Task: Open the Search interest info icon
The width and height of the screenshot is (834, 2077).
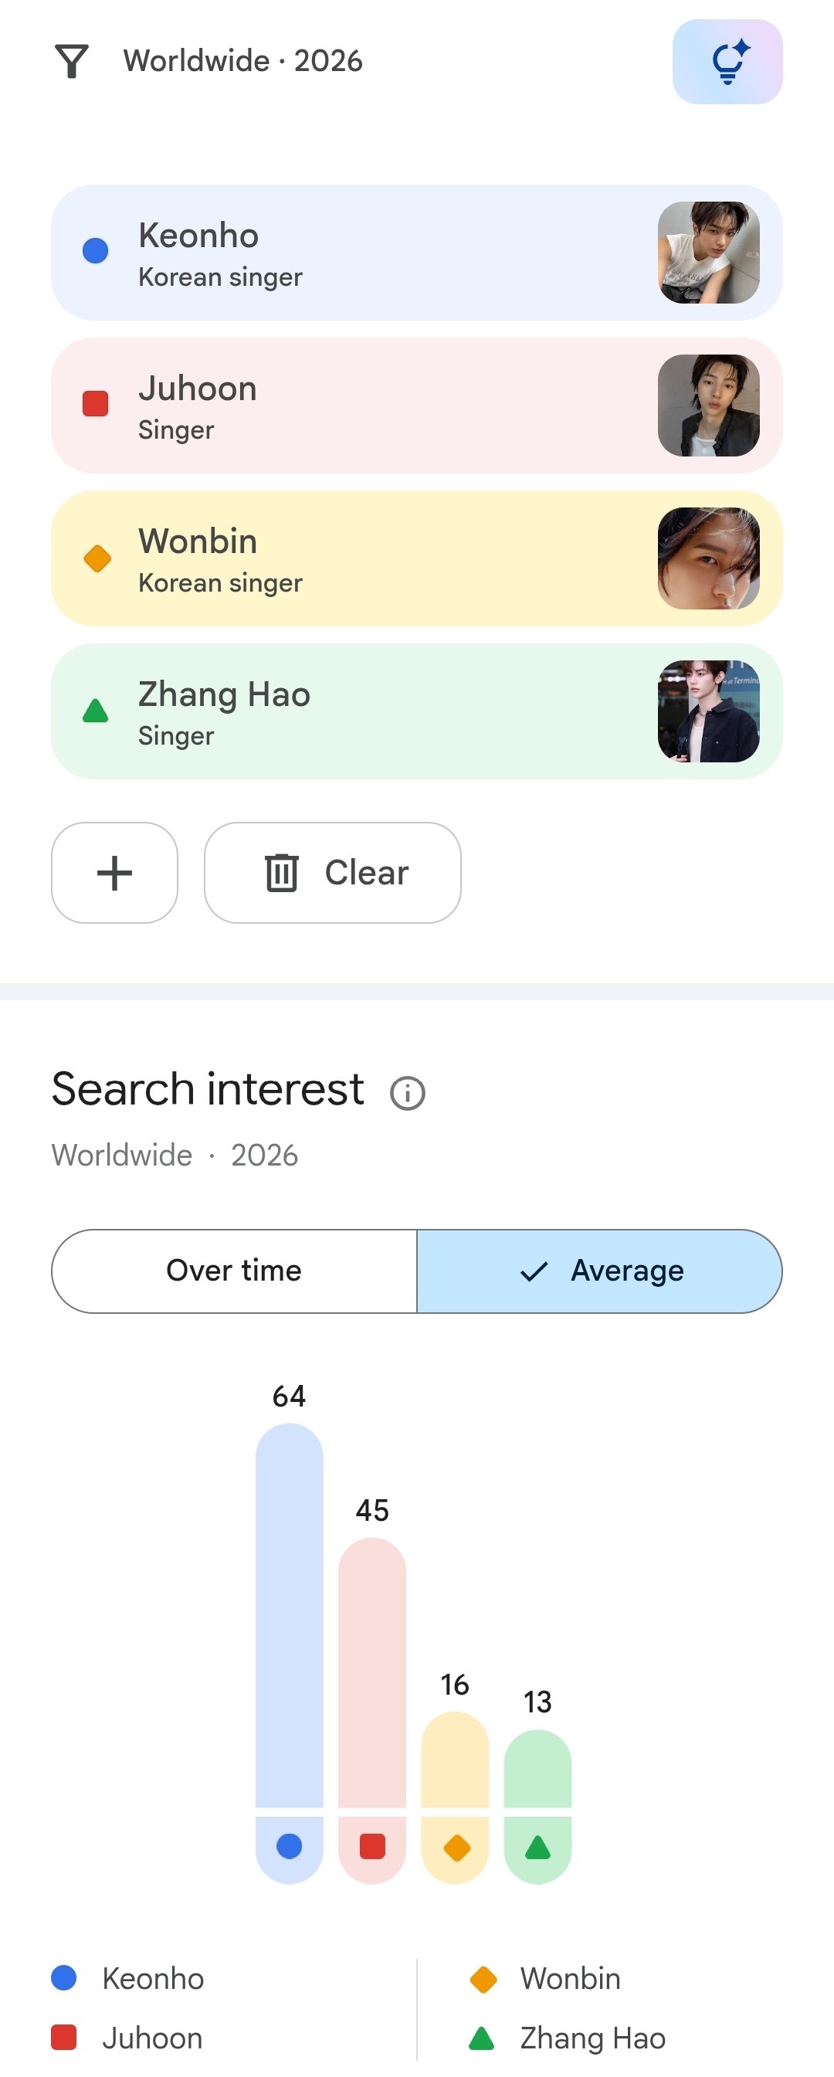Action: coord(407,1093)
